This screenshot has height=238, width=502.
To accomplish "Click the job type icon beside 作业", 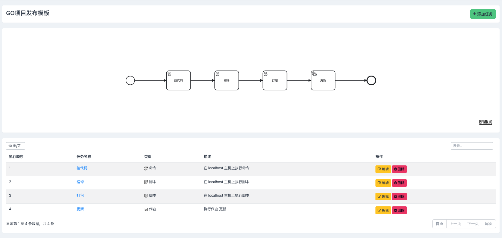I will pos(146,209).
